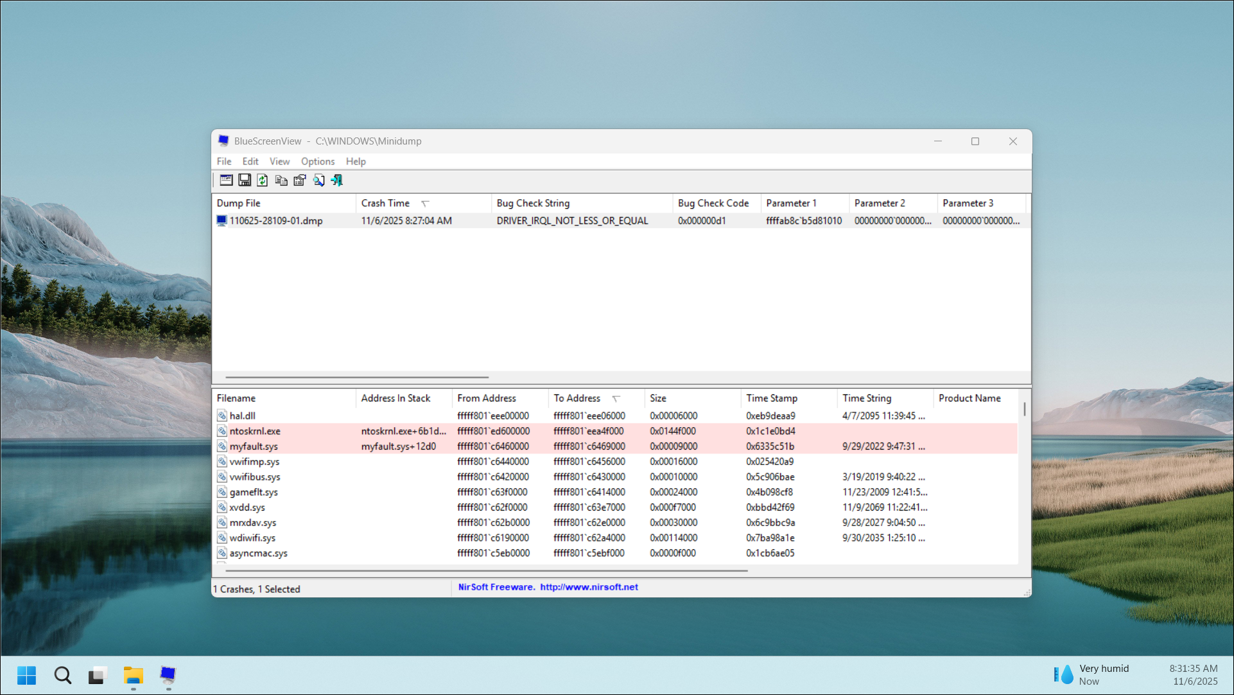The height and width of the screenshot is (695, 1234).
Task: Click the Refresh toolbar icon
Action: [263, 180]
